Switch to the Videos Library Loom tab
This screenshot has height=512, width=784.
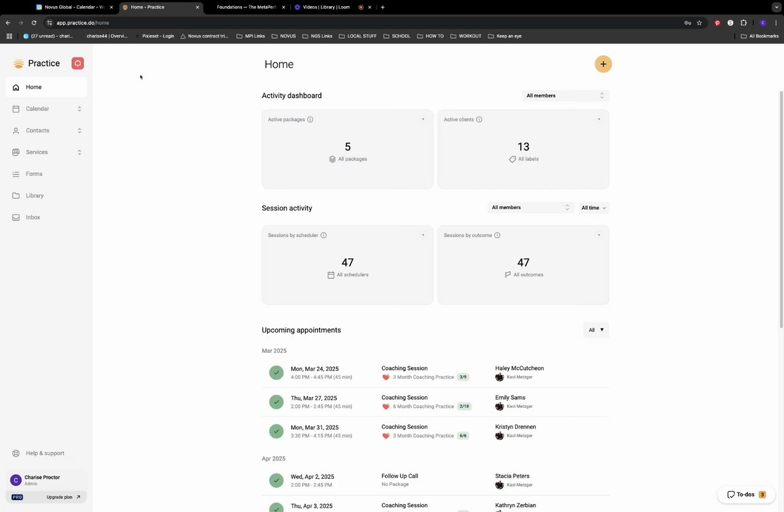(326, 7)
